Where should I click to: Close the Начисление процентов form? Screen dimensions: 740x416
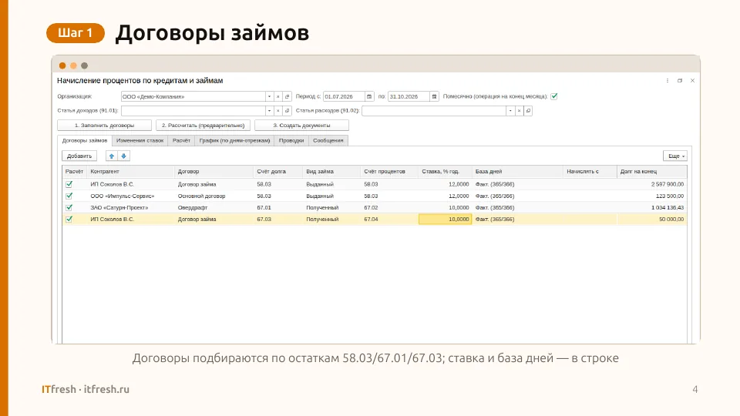coord(692,81)
